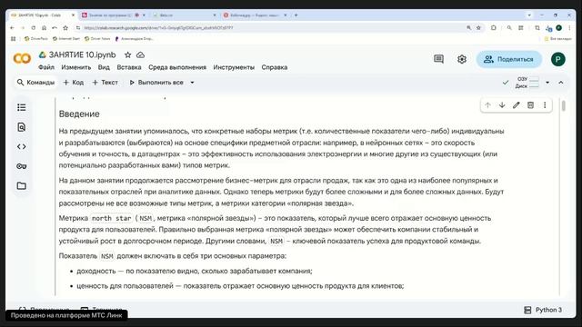Open Colab settings gear icon
Image resolution: width=582 pixels, height=327 pixels.
click(462, 59)
